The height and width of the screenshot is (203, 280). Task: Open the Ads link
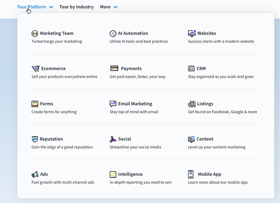tap(44, 174)
